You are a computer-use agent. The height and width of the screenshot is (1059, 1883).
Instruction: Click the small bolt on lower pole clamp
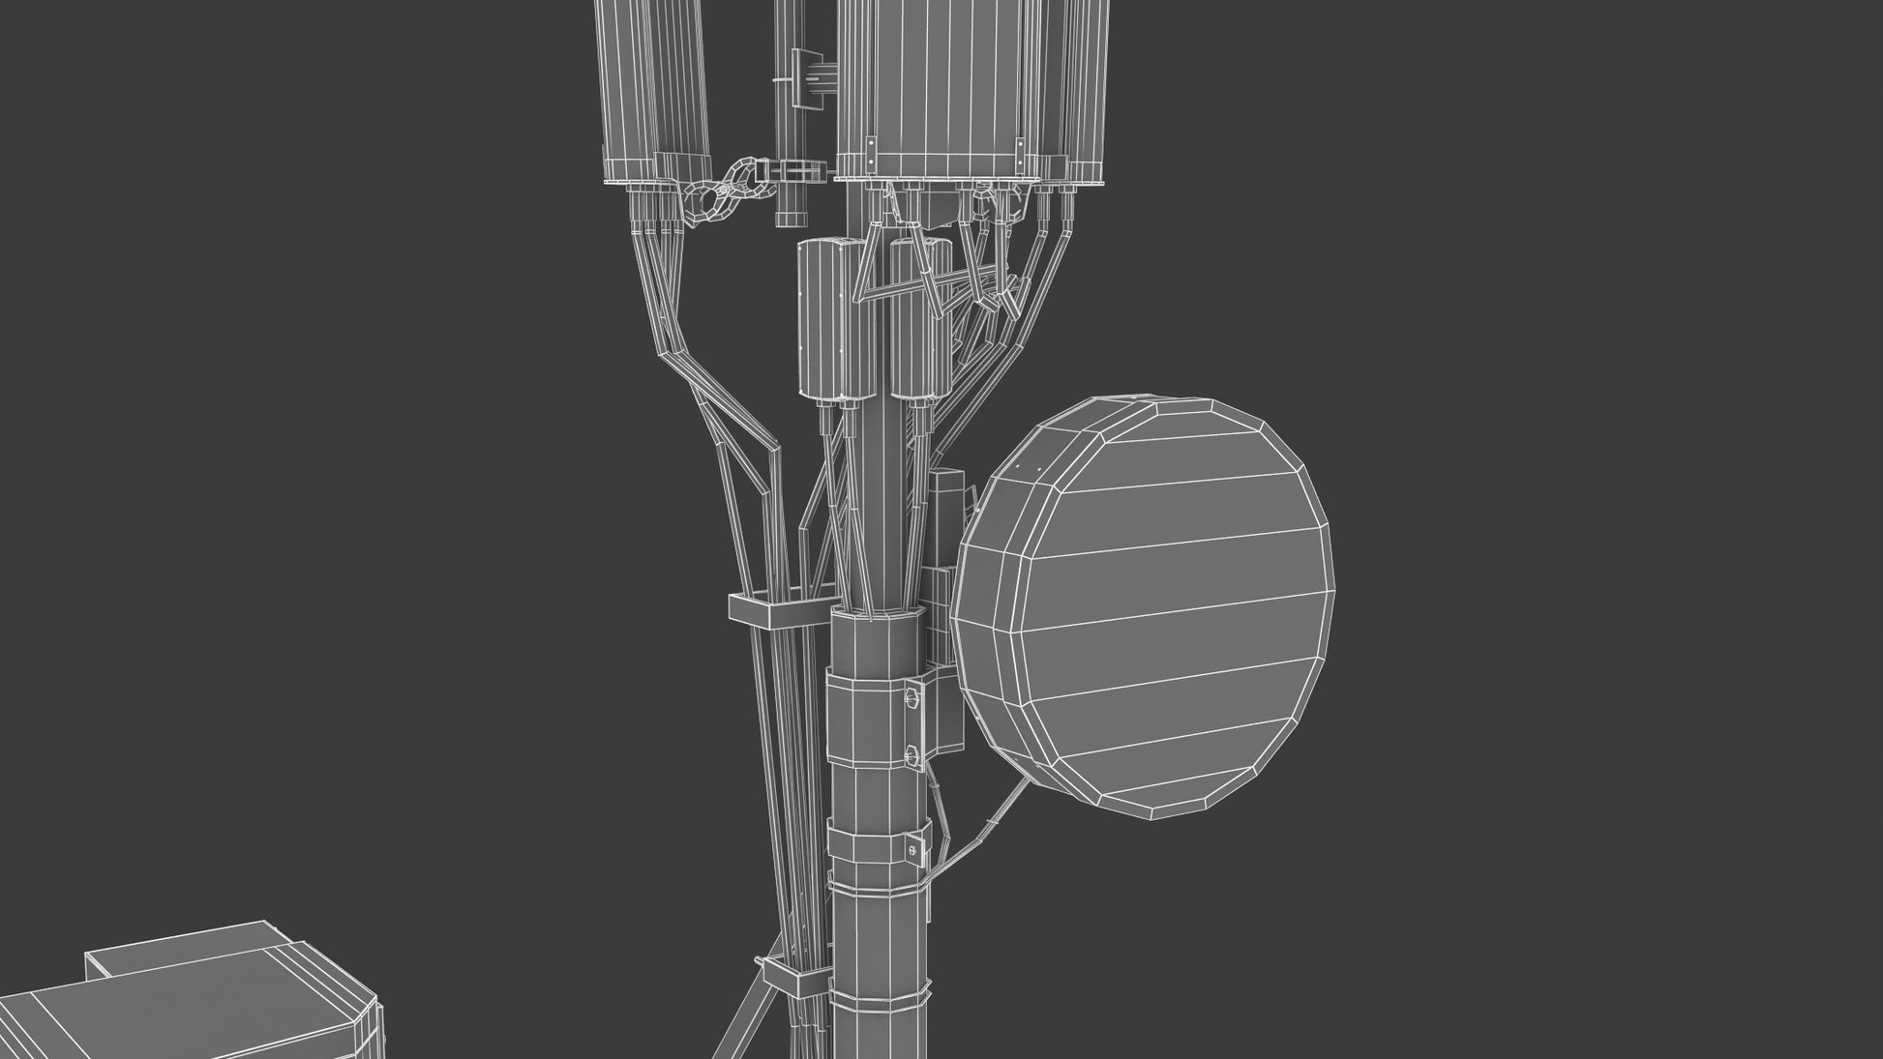click(912, 849)
